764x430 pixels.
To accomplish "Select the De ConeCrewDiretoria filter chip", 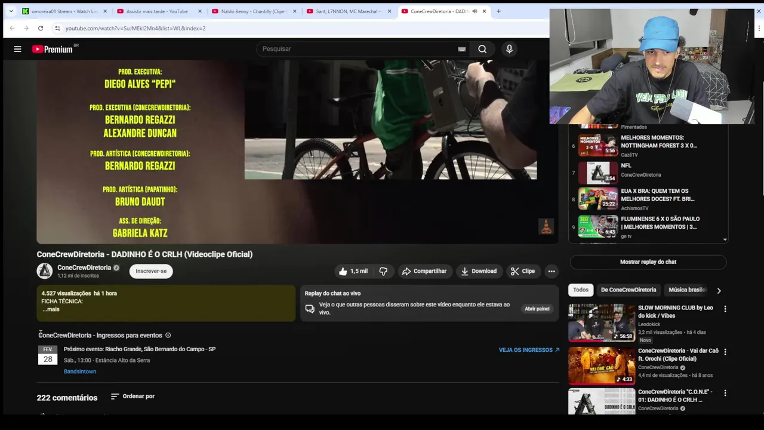I will 629,290.
